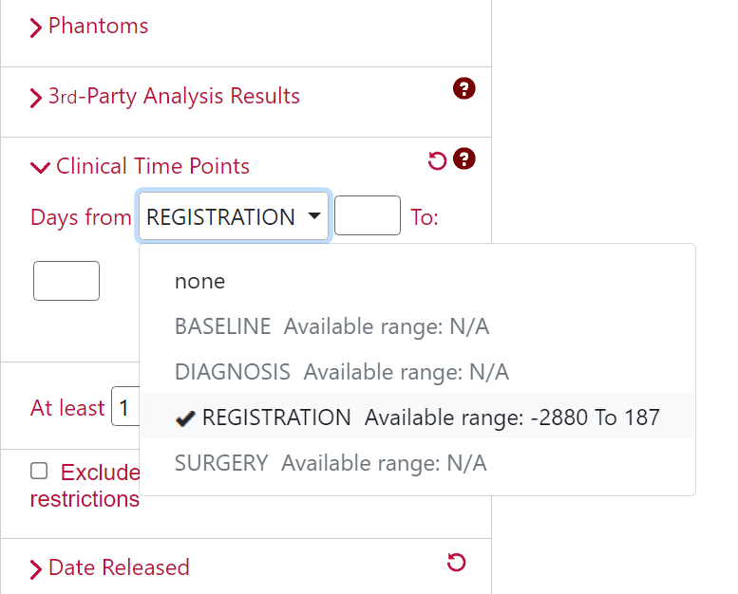Open help for Clinical Time Points

tap(464, 159)
